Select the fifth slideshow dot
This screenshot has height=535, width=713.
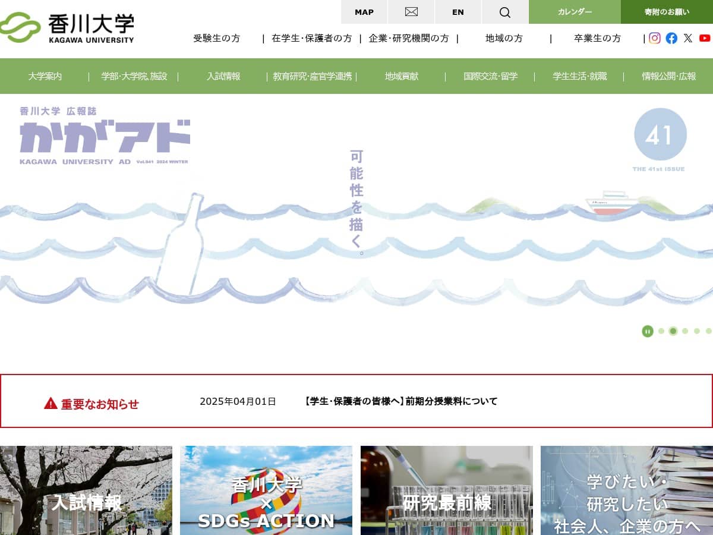[709, 331]
